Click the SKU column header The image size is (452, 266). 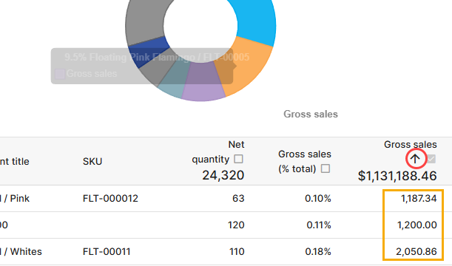[x=92, y=162]
